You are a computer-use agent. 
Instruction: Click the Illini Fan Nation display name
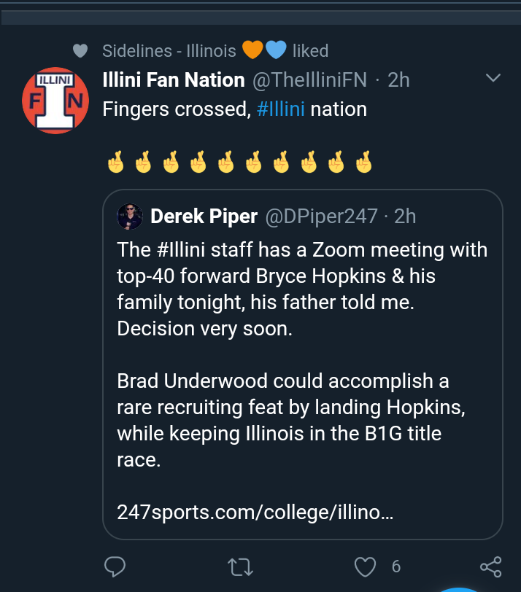pos(174,79)
